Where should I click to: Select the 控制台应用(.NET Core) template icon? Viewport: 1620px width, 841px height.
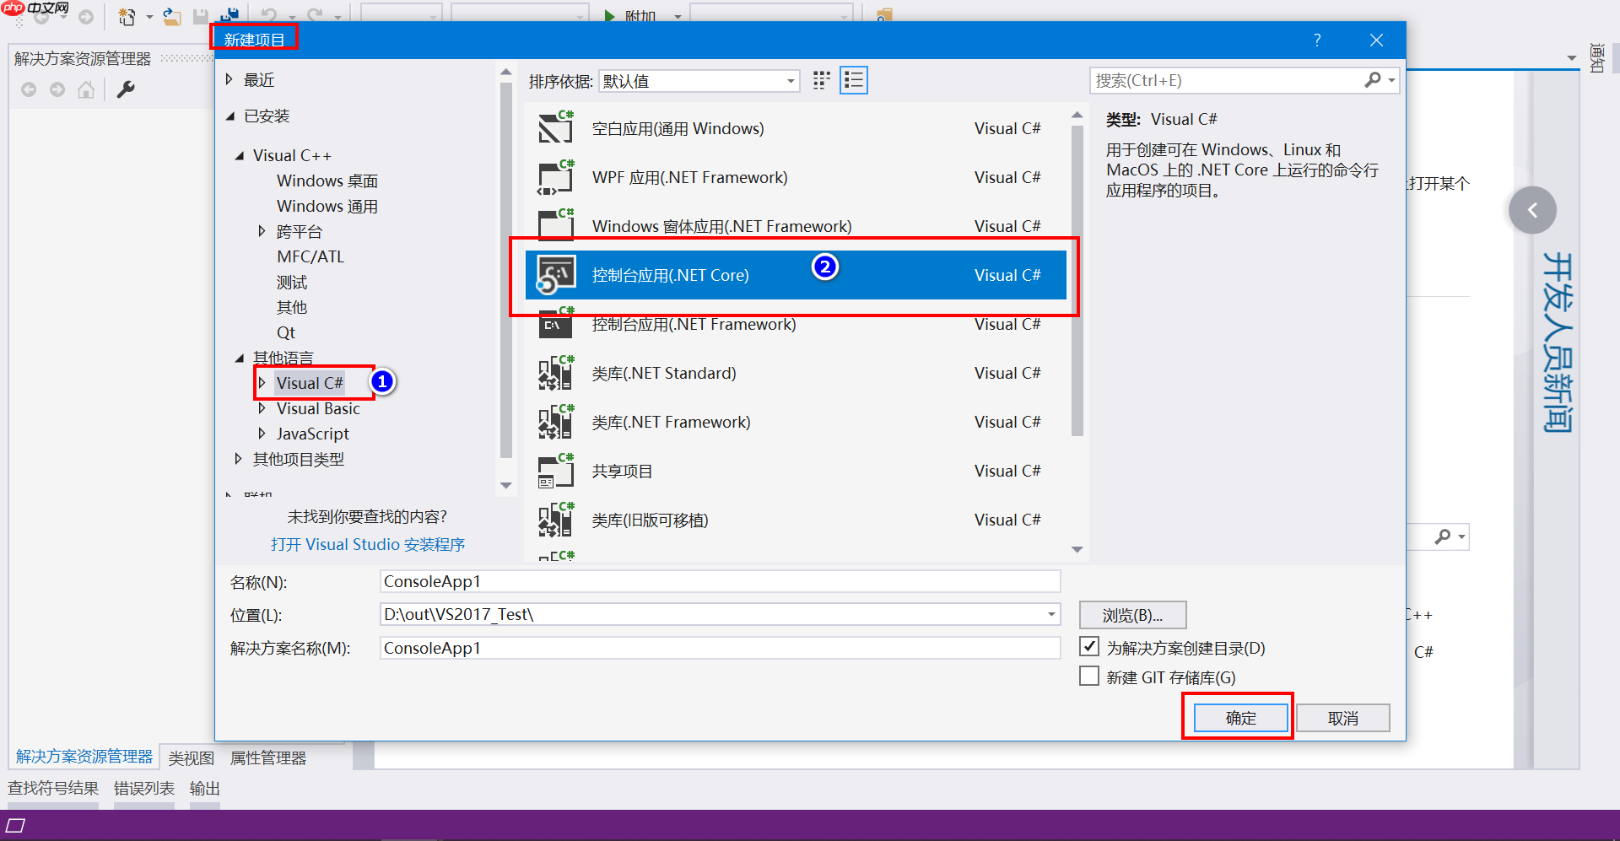tap(556, 274)
